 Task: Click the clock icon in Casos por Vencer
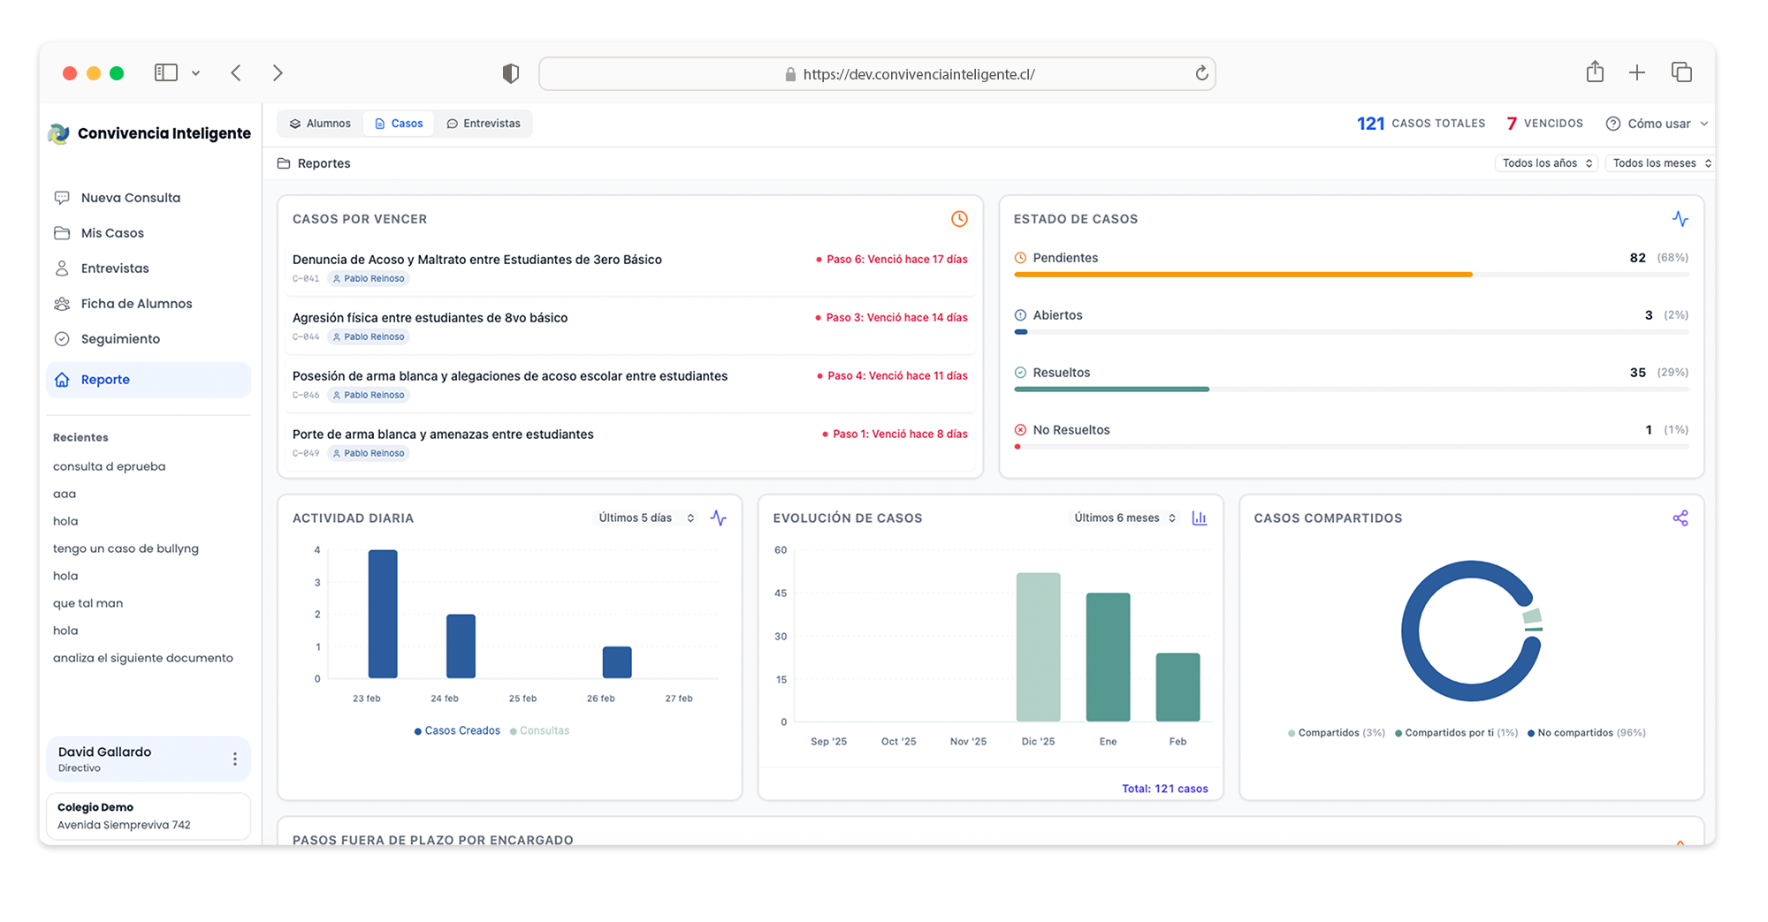[958, 219]
